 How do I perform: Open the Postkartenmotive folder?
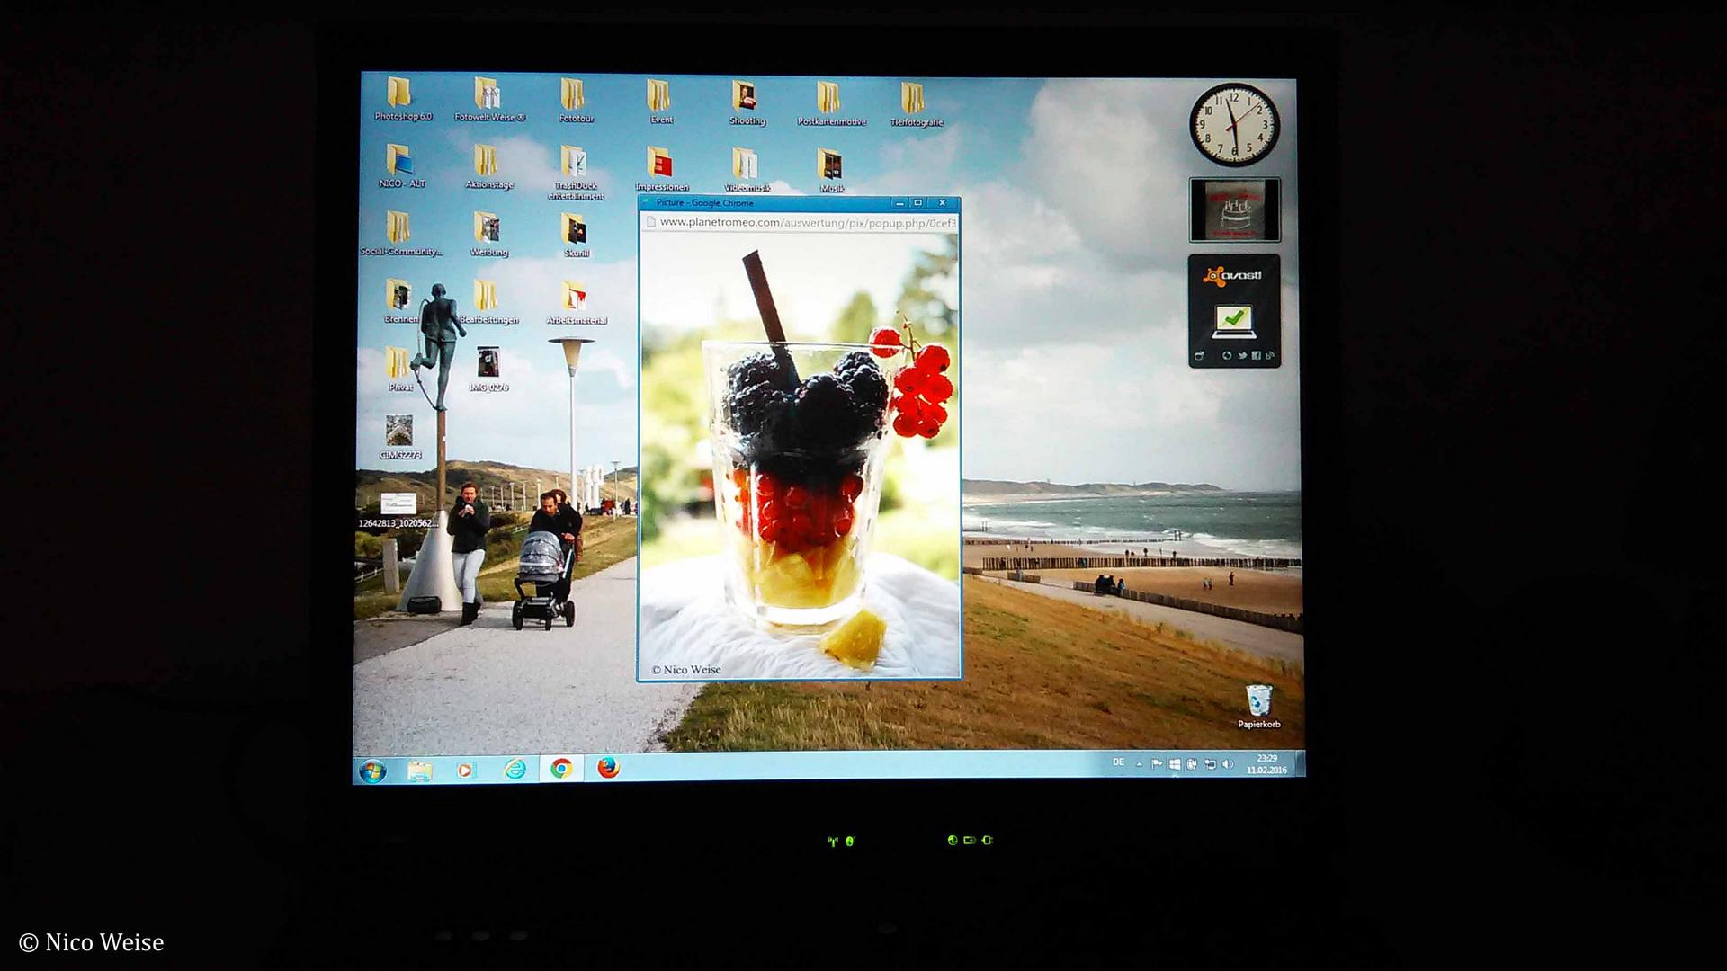[831, 103]
